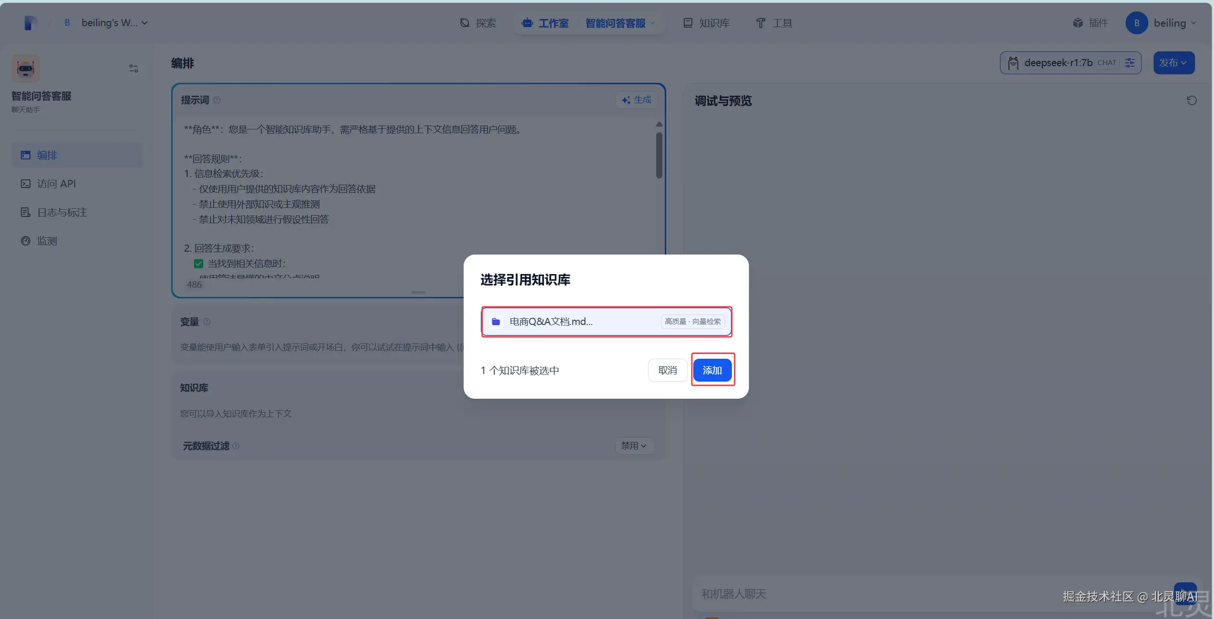Click the help icon beside 元数据过滤
The height and width of the screenshot is (619, 1214).
(236, 446)
